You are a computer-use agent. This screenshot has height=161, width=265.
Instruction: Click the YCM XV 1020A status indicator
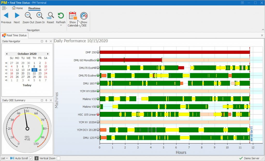point(98,122)
